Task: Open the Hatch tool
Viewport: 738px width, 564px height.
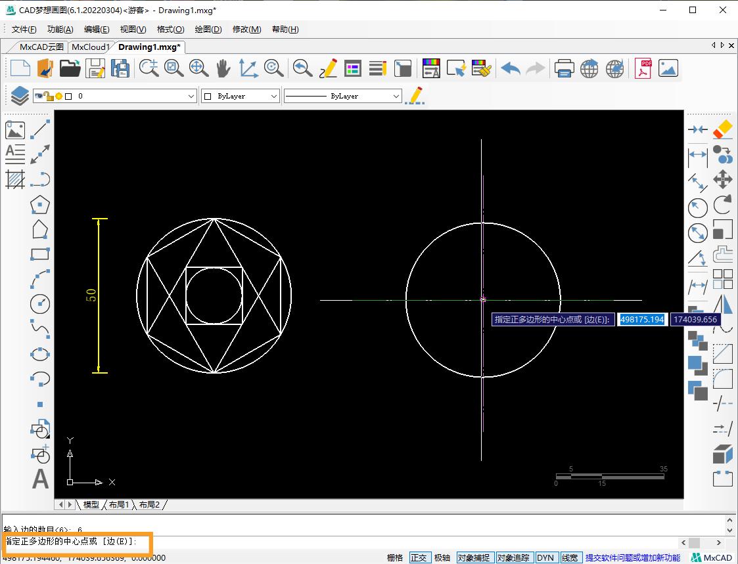Action: pyautogui.click(x=15, y=180)
